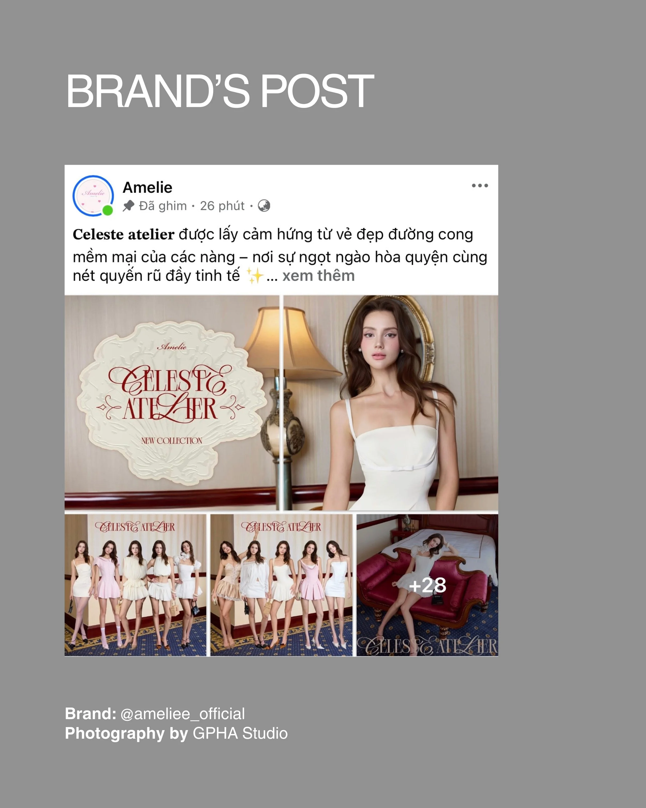Image resolution: width=646 pixels, height=808 pixels.
Task: Click the globe public-audience icon
Action: tap(264, 206)
